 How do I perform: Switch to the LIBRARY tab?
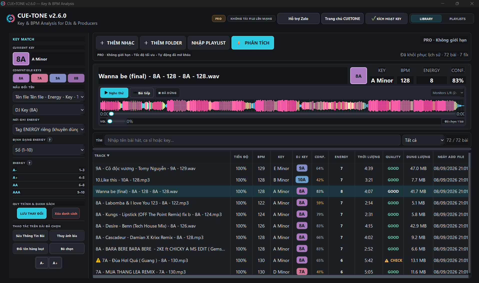coord(426,19)
